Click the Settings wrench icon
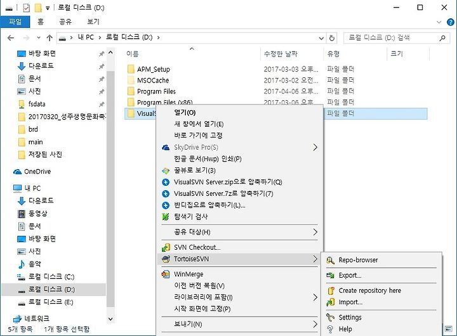 click(330, 318)
